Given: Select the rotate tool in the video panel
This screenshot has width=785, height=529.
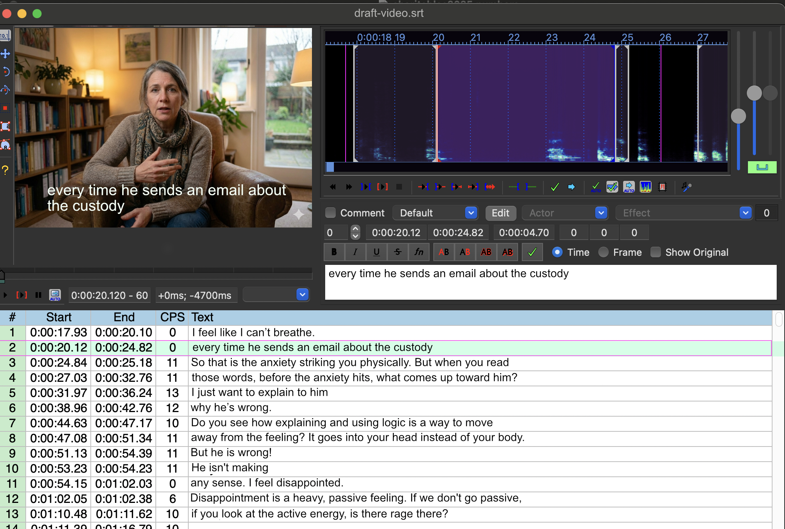Looking at the screenshot, I should click(x=5, y=72).
